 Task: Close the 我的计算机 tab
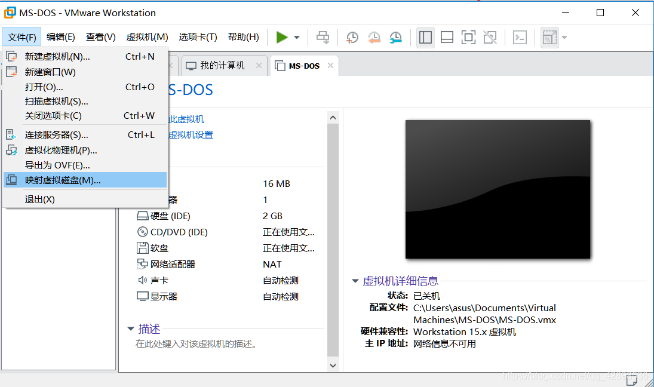(x=259, y=66)
